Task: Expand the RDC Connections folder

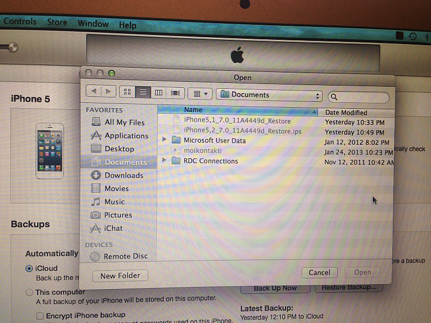Action: click(164, 160)
